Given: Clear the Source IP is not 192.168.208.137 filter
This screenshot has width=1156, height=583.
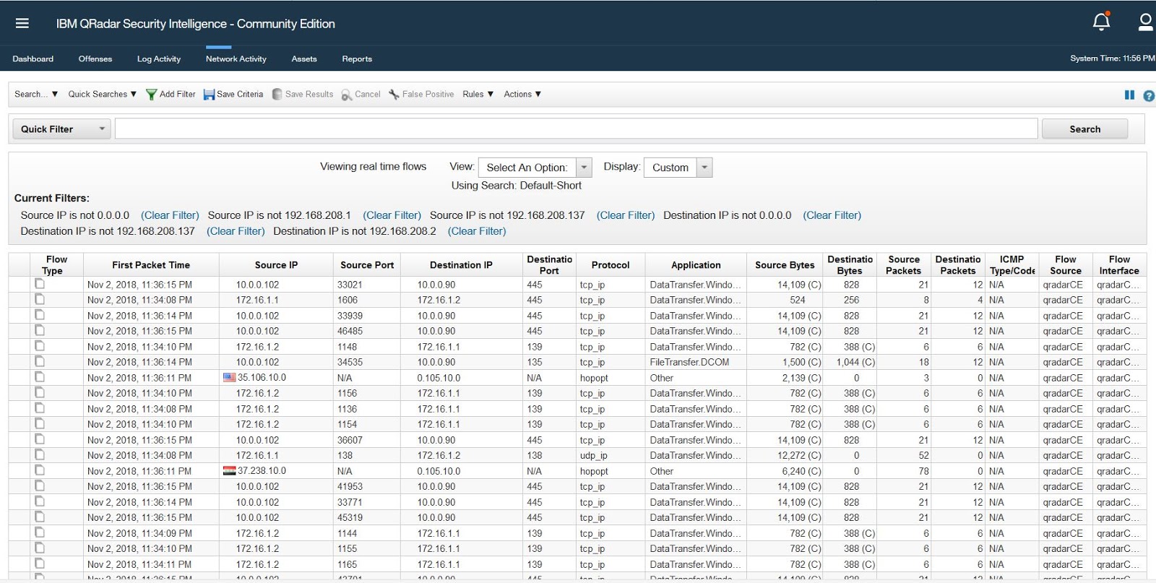Looking at the screenshot, I should point(626,215).
